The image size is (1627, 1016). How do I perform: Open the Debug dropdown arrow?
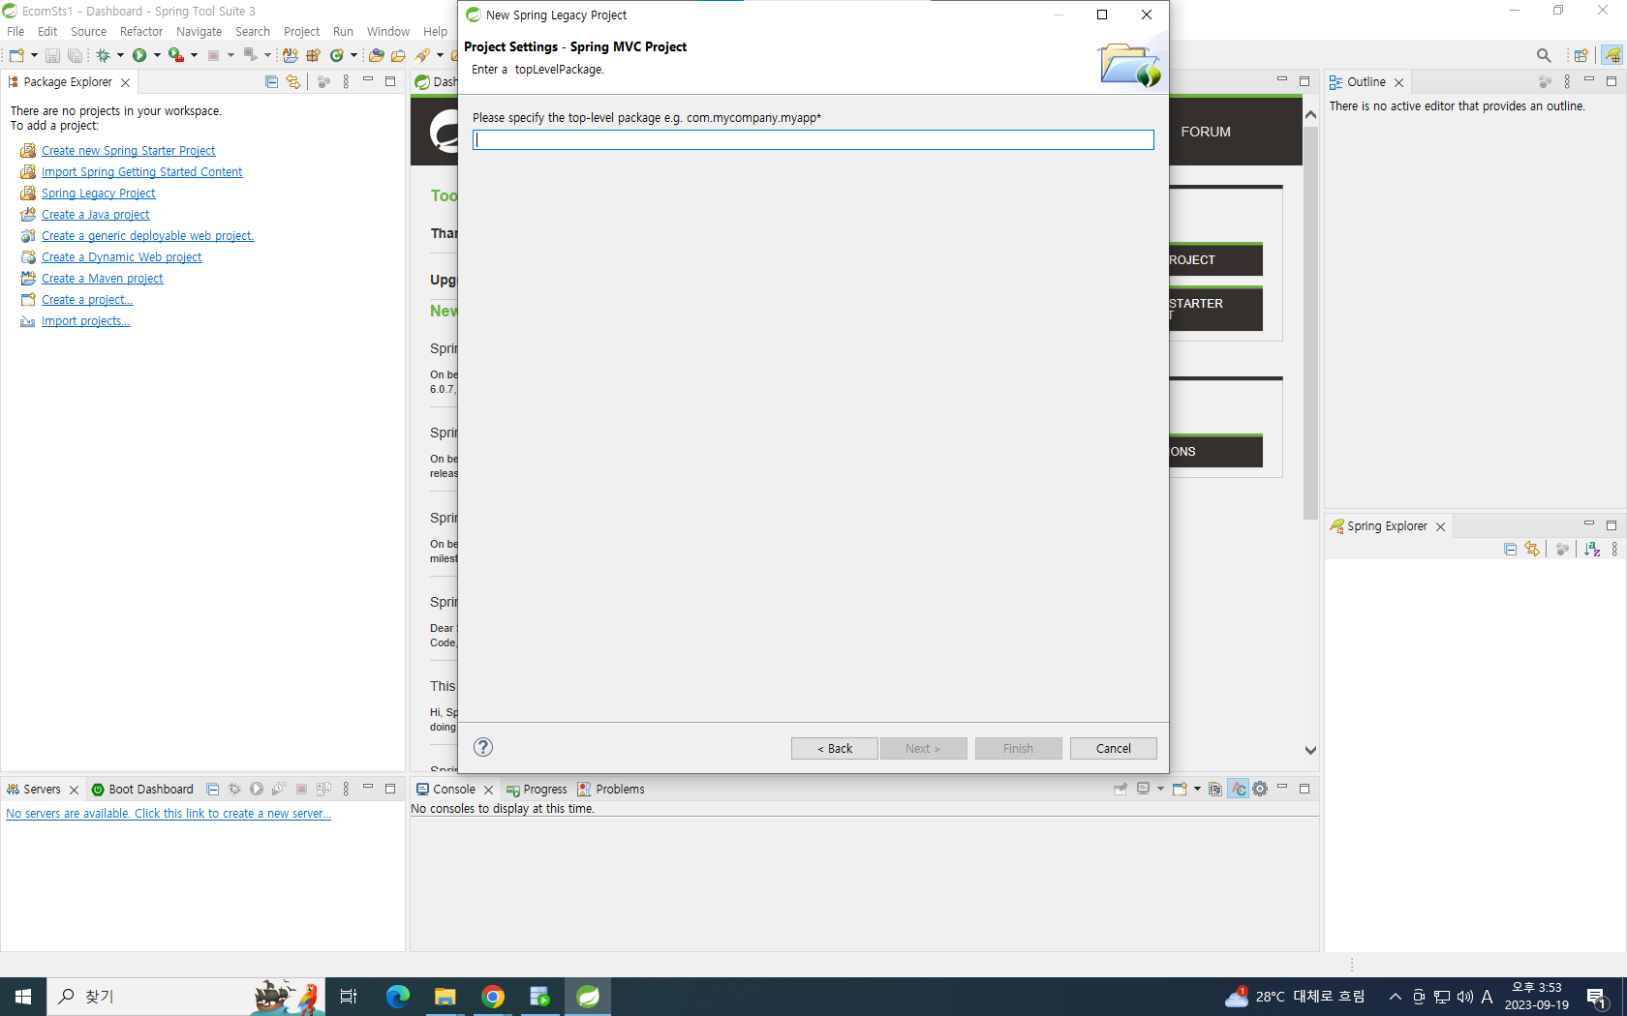(120, 55)
